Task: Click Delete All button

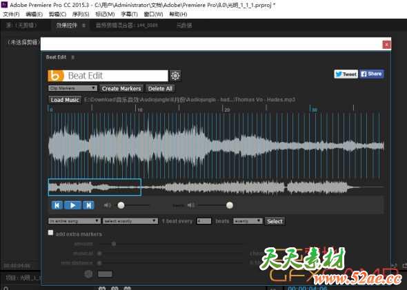Action: pos(160,89)
